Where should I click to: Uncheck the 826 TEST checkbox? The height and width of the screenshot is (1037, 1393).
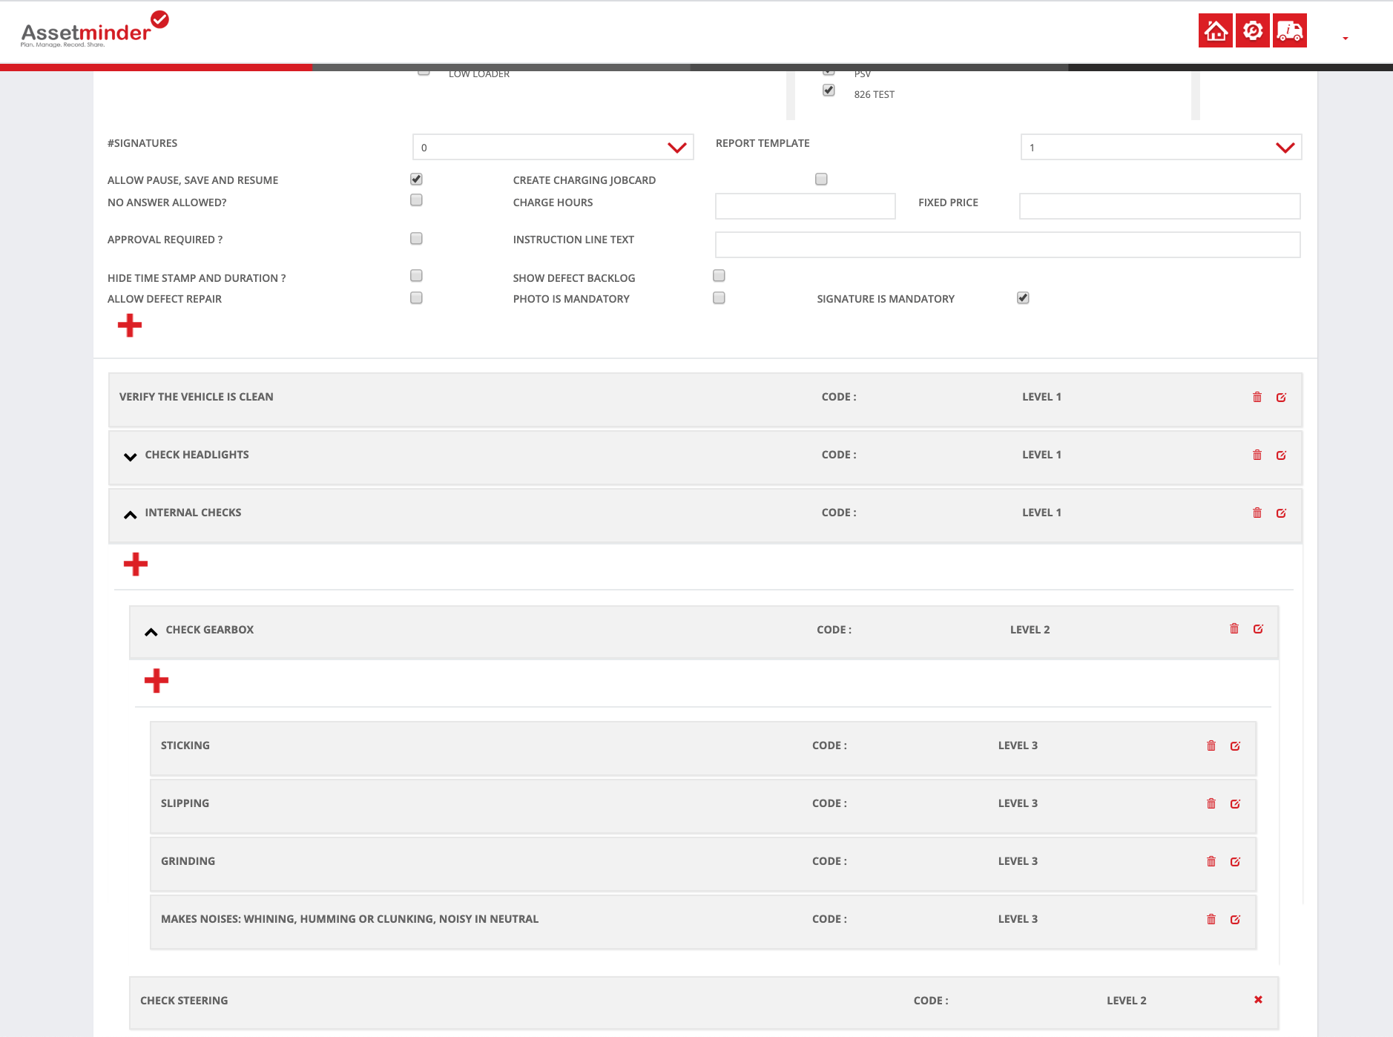pos(829,90)
